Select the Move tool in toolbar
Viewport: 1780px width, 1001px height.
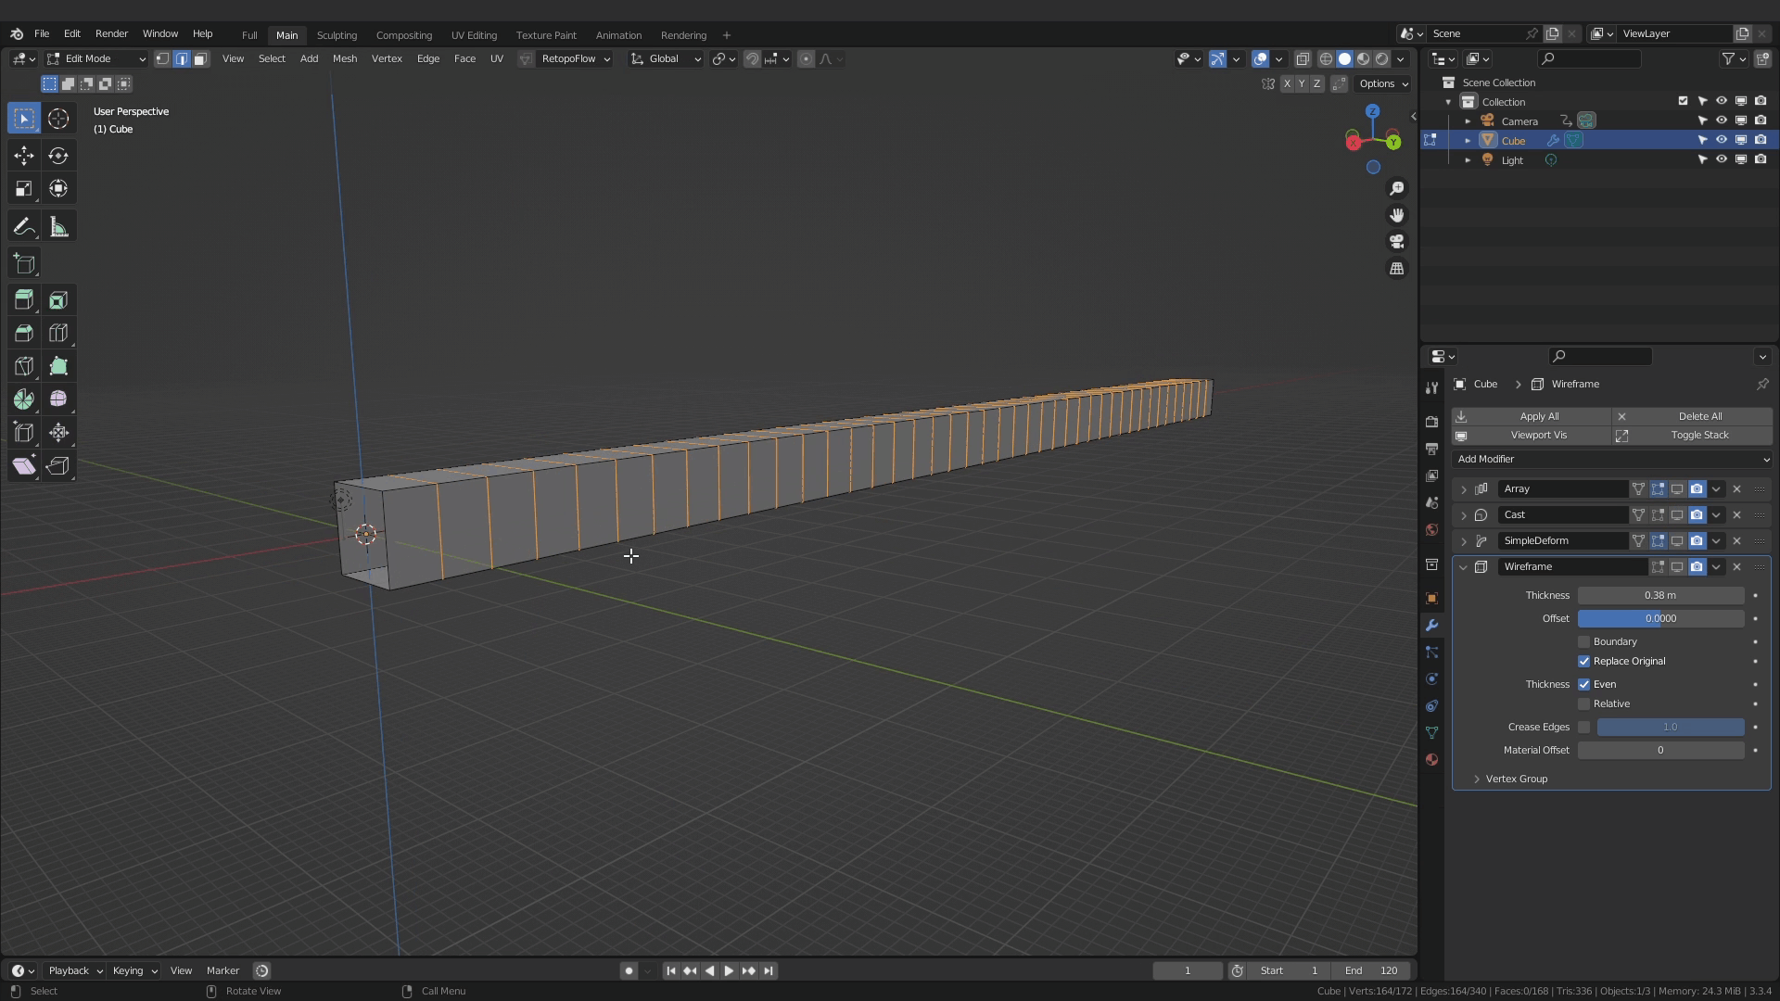pos(24,155)
